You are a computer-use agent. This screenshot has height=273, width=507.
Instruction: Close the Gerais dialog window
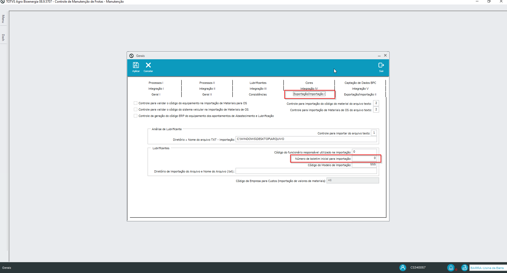point(385,55)
